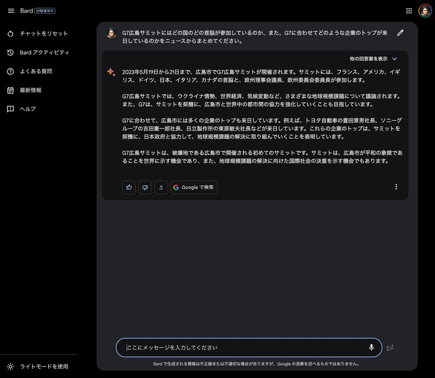Image resolution: width=435 pixels, height=378 pixels.
Task: Edit the prompt with the pencil icon
Action: (x=400, y=33)
